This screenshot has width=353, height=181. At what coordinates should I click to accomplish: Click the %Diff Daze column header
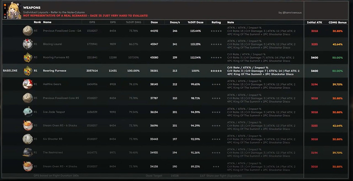coord(195,22)
